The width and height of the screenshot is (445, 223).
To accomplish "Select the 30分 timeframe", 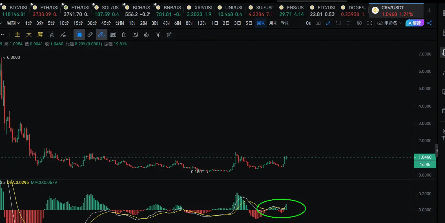I will (x=92, y=23).
